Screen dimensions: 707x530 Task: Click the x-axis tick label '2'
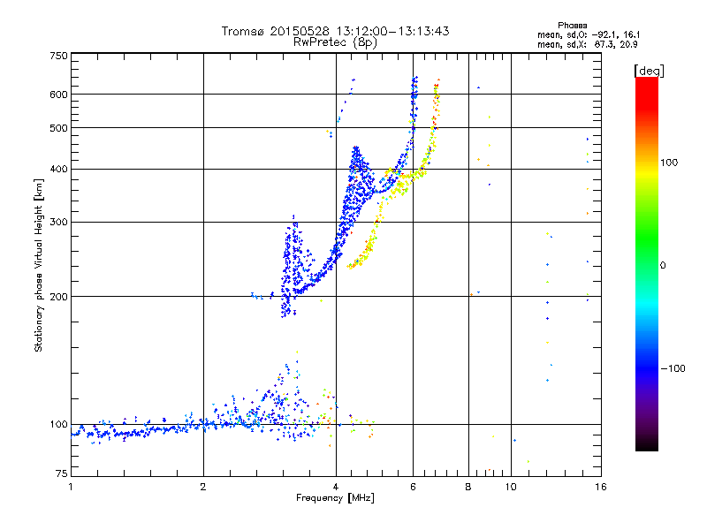click(203, 487)
